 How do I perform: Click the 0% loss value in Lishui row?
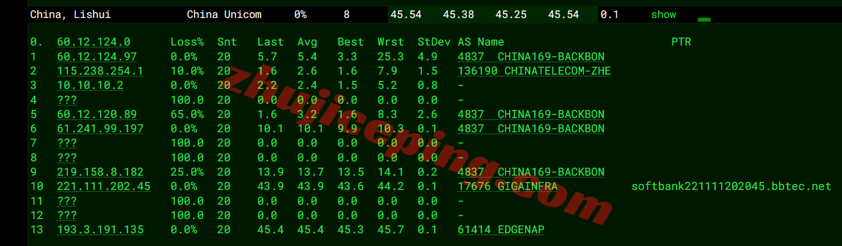(300, 15)
